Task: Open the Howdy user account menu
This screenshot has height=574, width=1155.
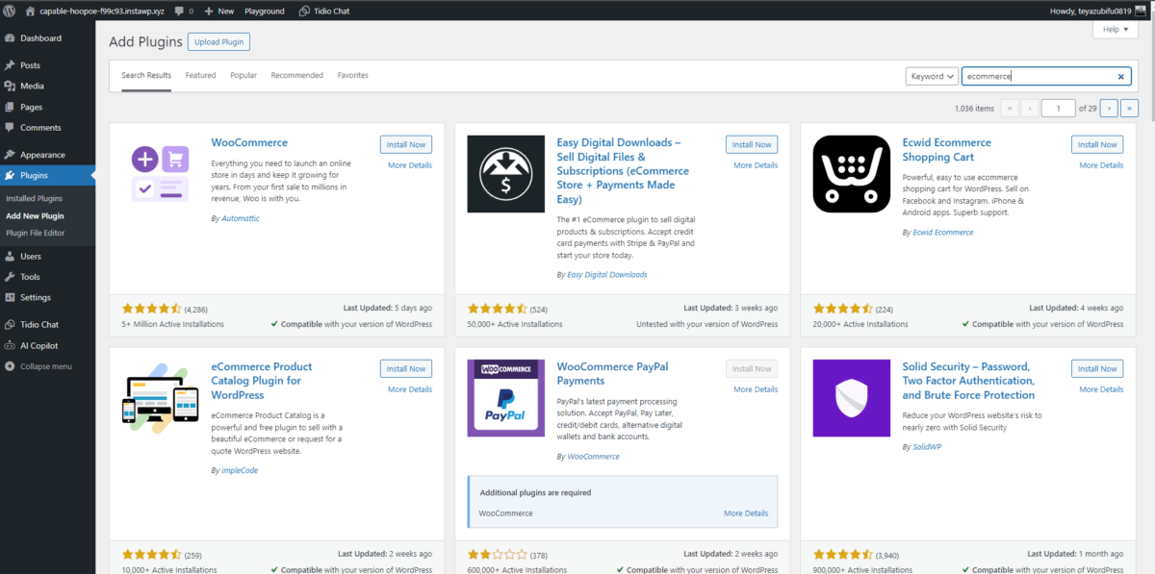Action: (x=1097, y=11)
